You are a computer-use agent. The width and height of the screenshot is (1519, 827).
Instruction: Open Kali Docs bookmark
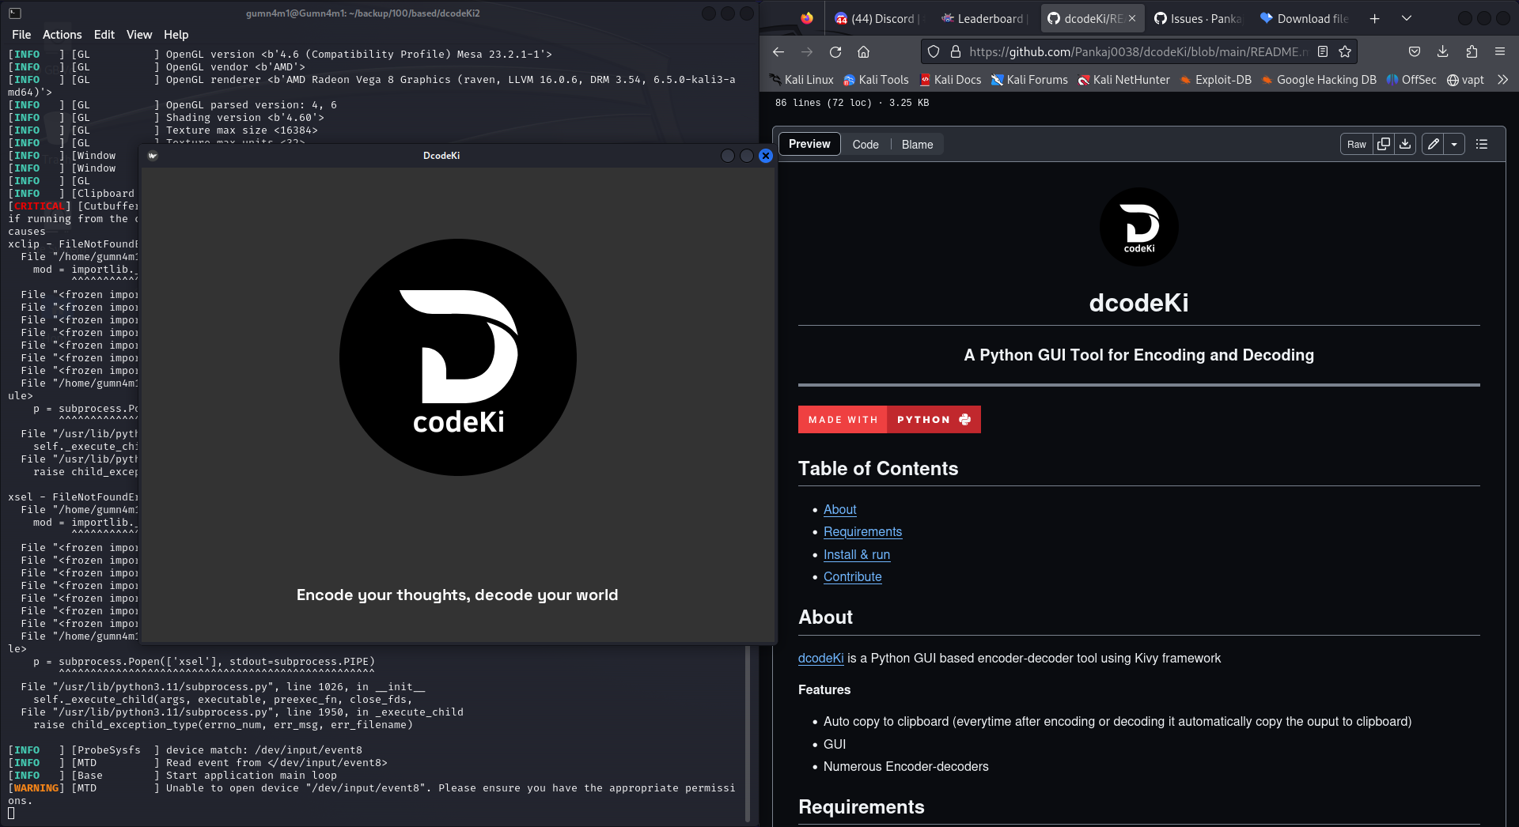coord(950,80)
